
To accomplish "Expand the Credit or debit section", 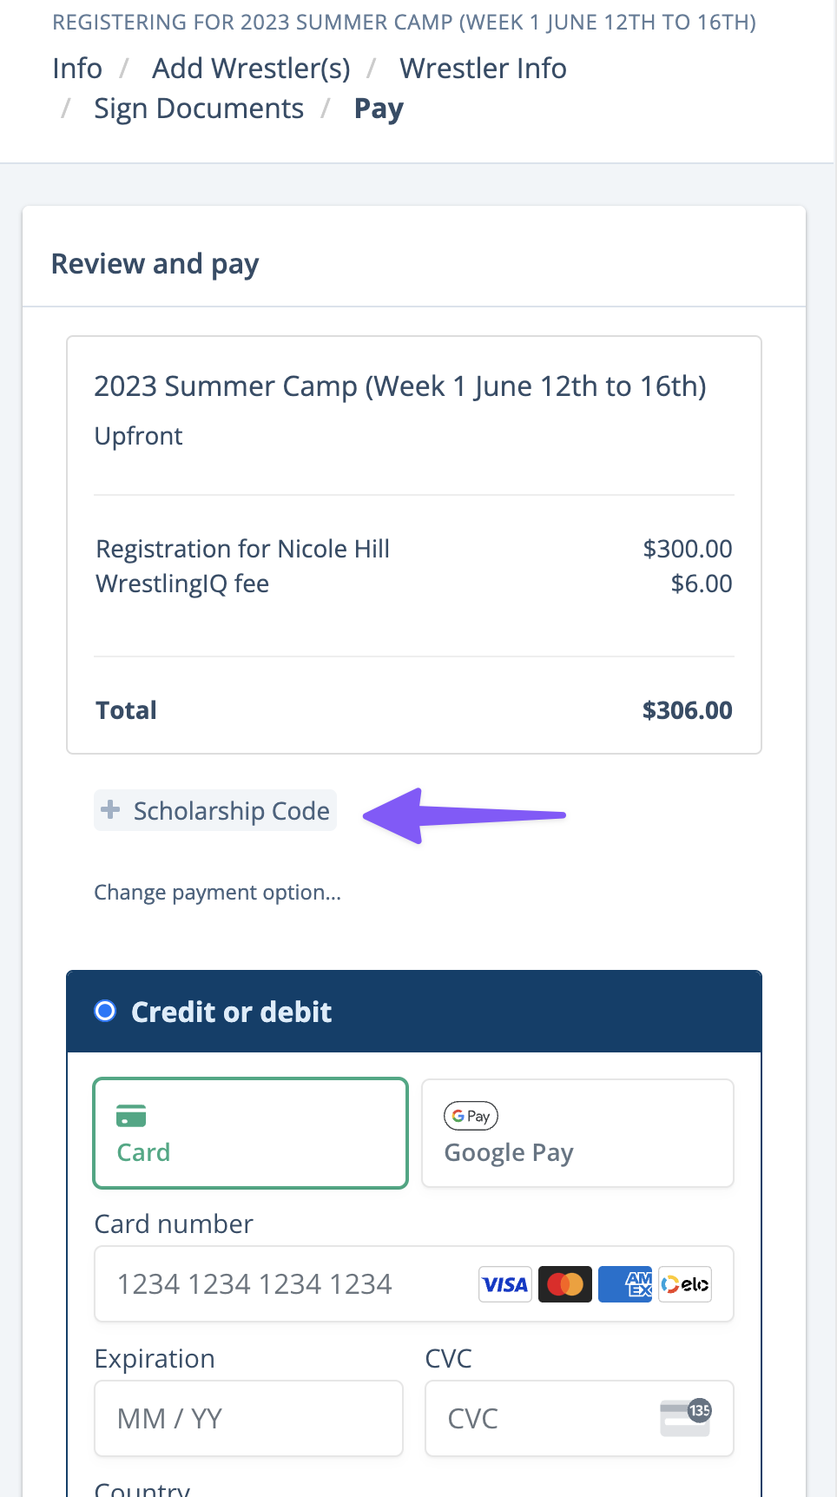I will [231, 1011].
